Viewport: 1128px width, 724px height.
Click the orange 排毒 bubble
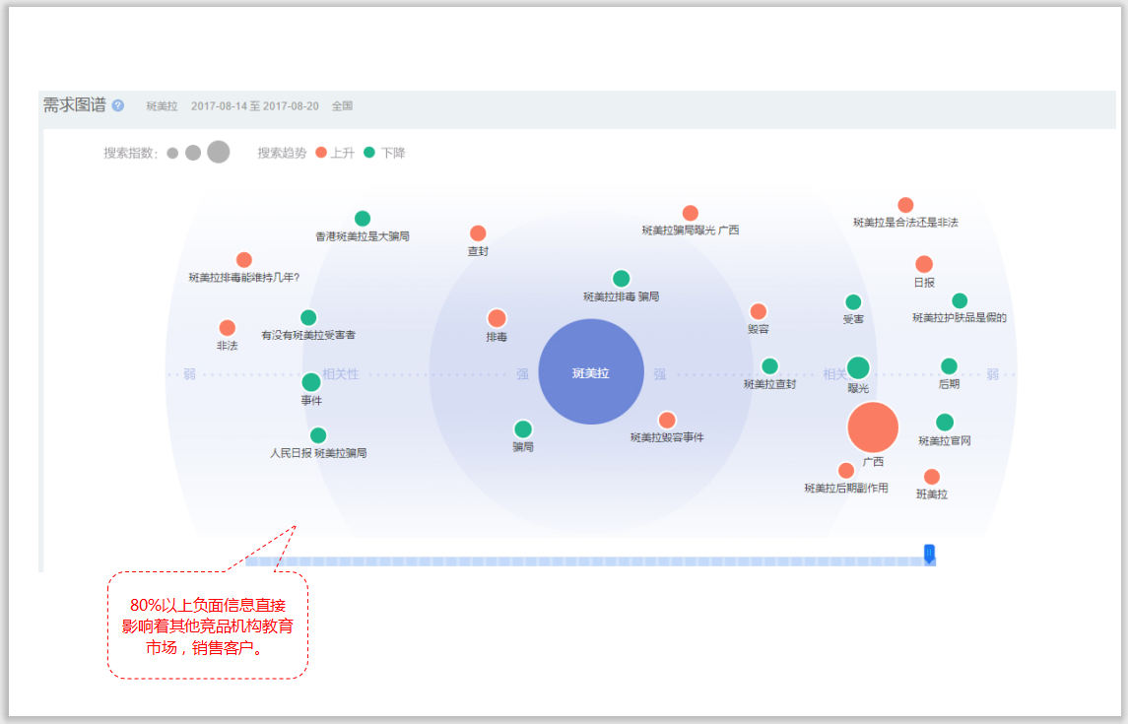pyautogui.click(x=497, y=318)
